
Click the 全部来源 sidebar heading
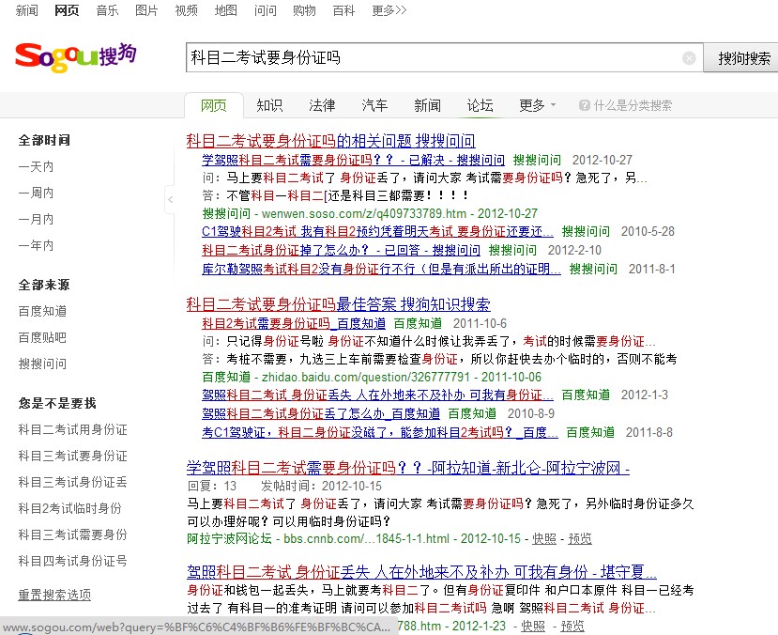click(x=44, y=285)
